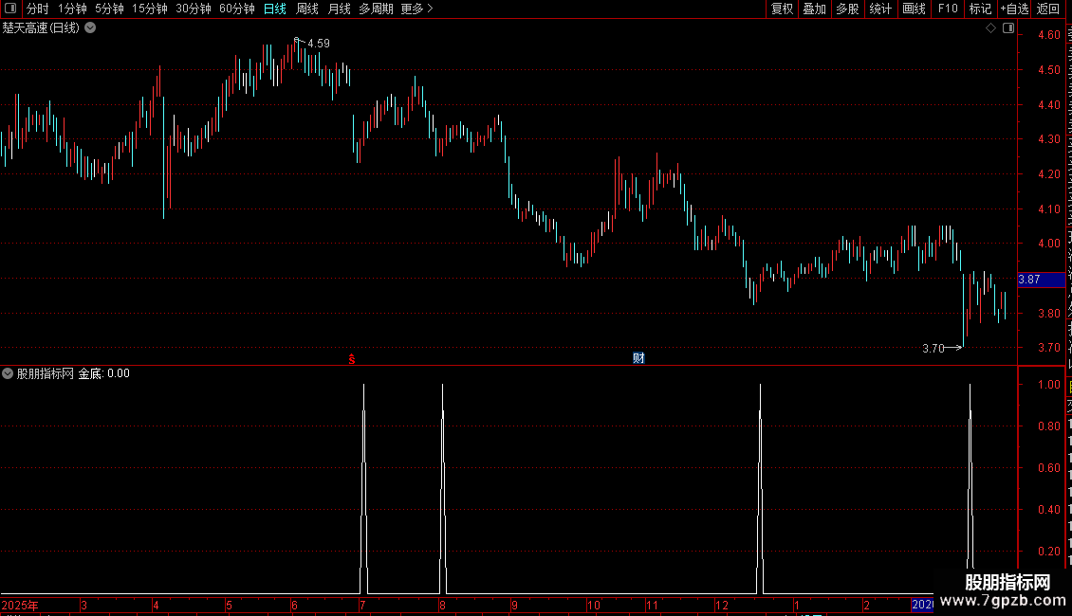Switch to 日线 daily chart
Screen dimensions: 1072x616
275,9
